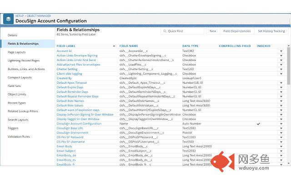This screenshot has width=291, height=182.
Task: Open row menu for DocuSign Environment
Action: click(x=281, y=133)
